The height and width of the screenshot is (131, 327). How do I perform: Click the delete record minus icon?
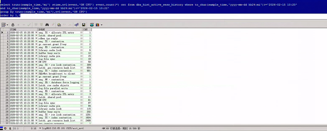pos(23,25)
